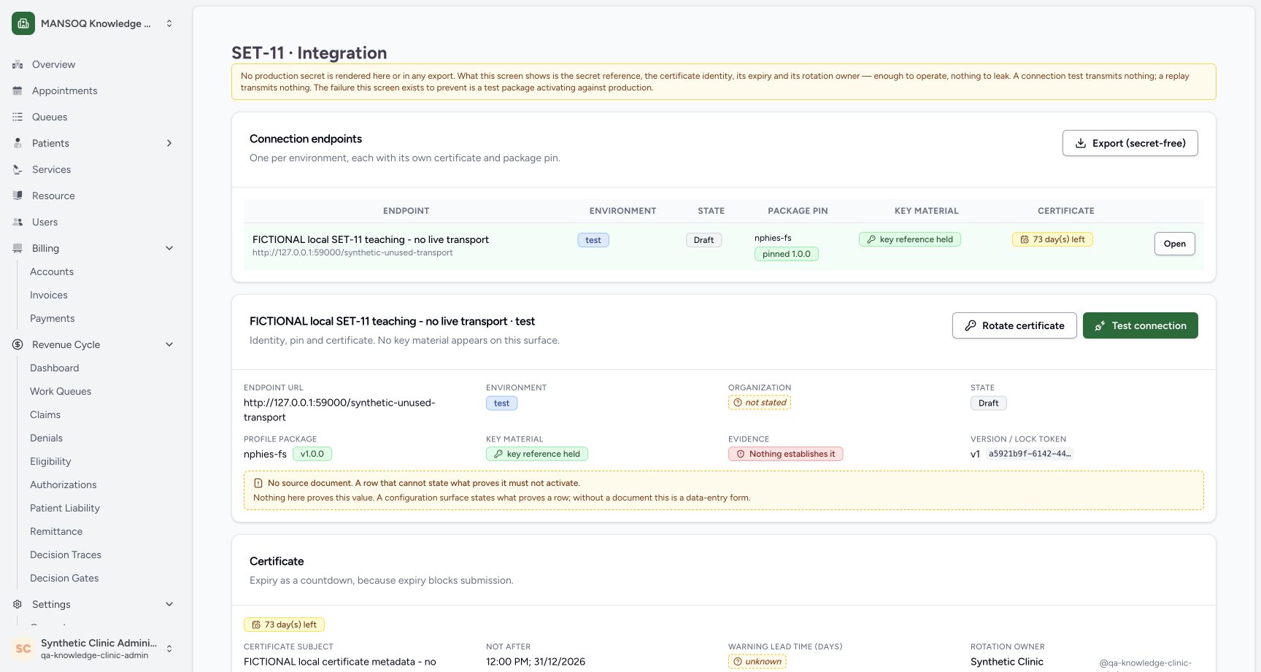Click the Export (secret-free) button
This screenshot has width=1261, height=672.
coord(1130,143)
